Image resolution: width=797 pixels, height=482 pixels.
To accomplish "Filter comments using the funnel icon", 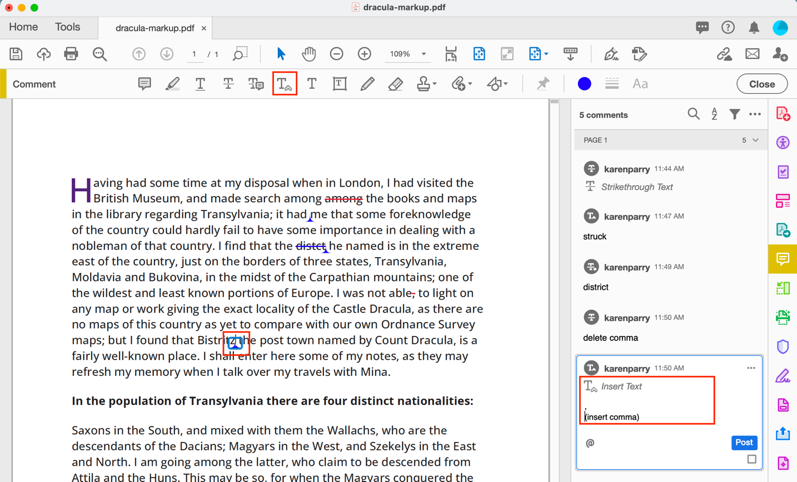I will point(734,114).
